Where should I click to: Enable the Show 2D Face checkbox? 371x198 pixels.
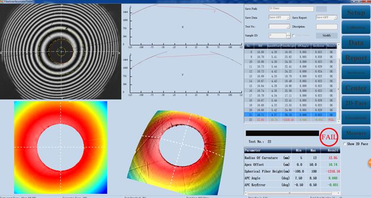[x=345, y=144]
